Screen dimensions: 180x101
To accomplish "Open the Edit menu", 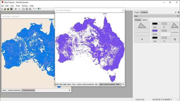I will 7,6.
